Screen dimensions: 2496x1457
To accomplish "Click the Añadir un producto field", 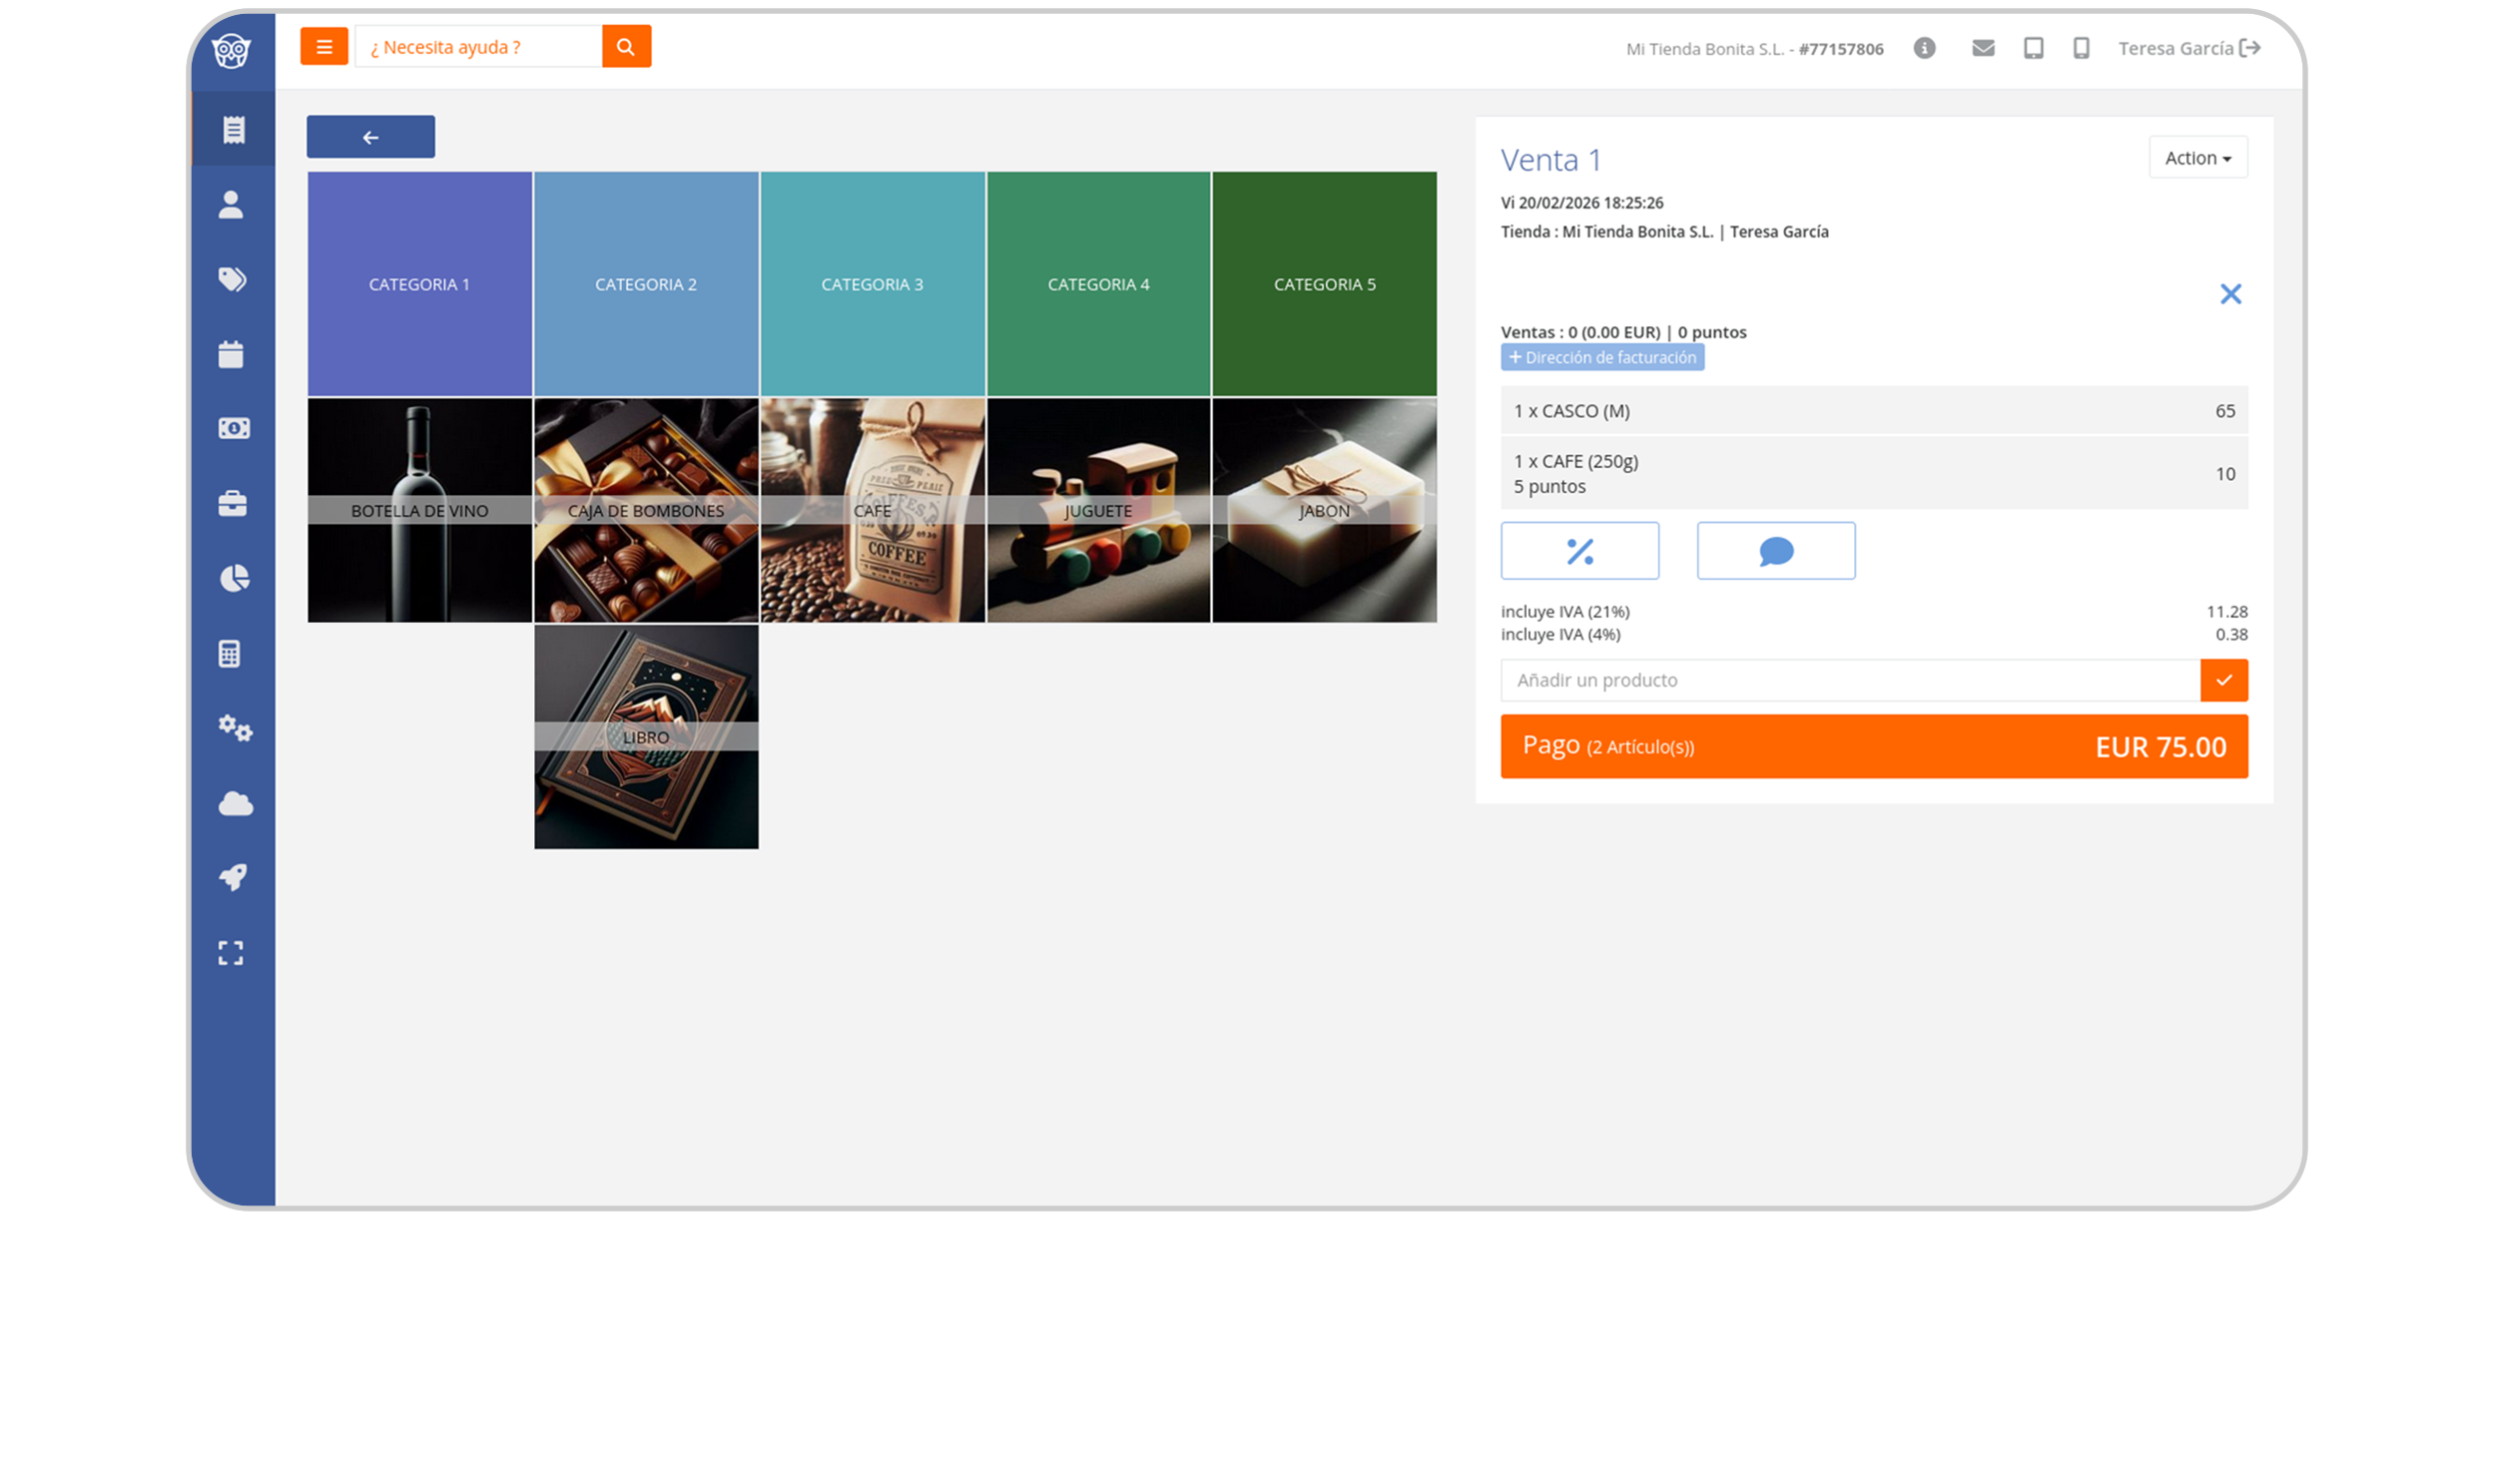I will 1848,681.
